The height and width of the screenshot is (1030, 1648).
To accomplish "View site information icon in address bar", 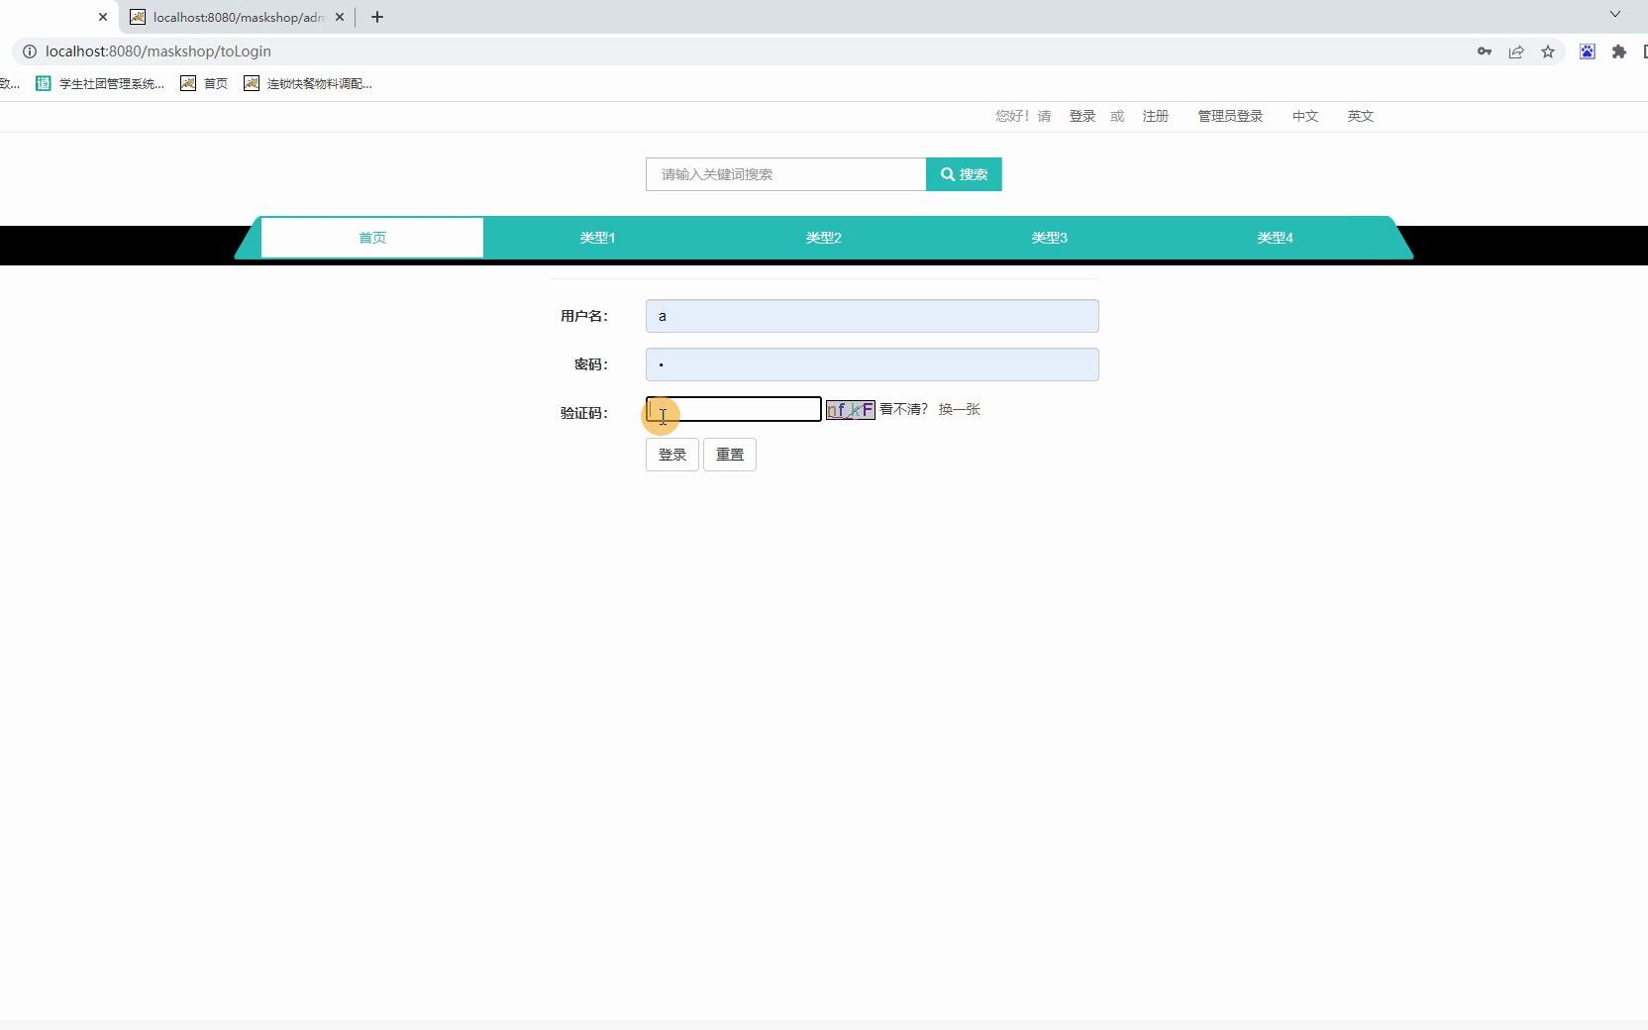I will pos(30,51).
